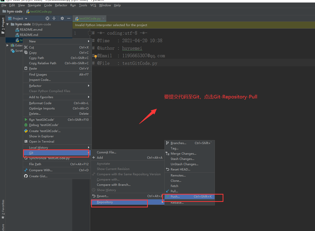Viewport: 315px width, 231px height.
Task: Close the testGitCode.py editor tab
Action: 103,18
